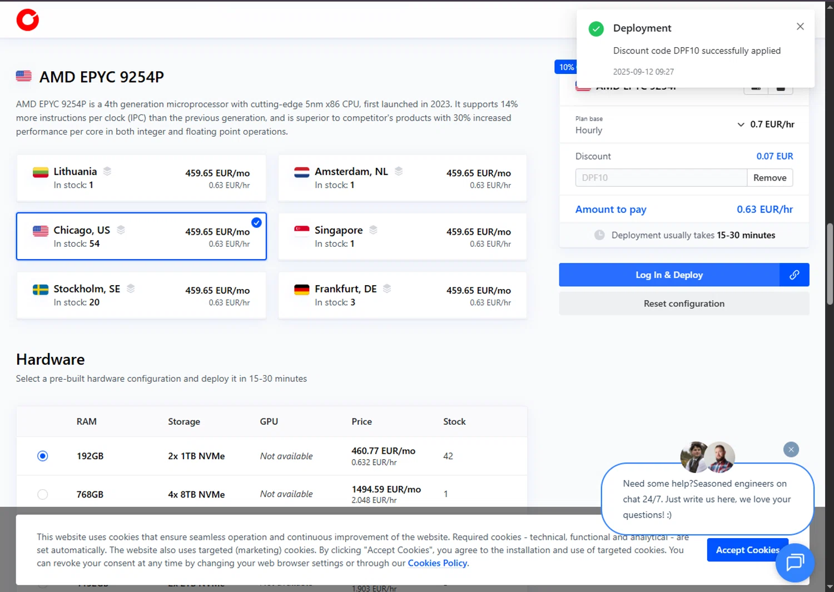Remove the applied discount code
The image size is (834, 592).
(x=770, y=178)
